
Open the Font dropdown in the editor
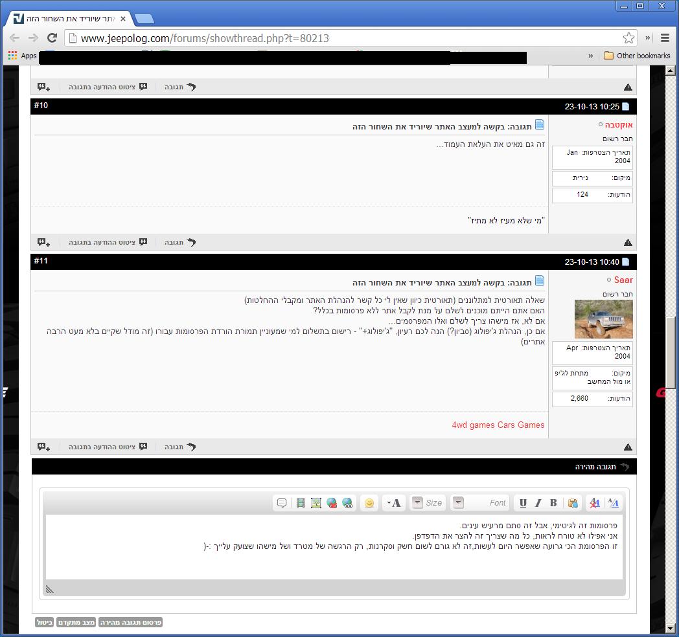[x=481, y=503]
